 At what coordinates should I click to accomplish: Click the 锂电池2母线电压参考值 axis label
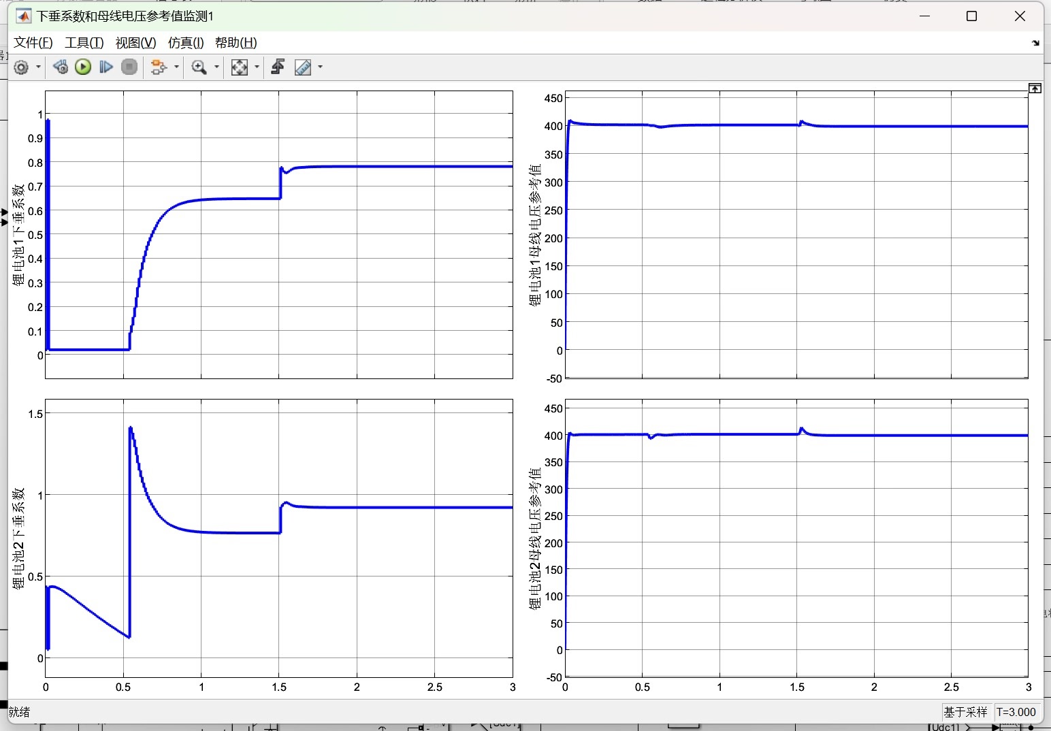(x=535, y=538)
